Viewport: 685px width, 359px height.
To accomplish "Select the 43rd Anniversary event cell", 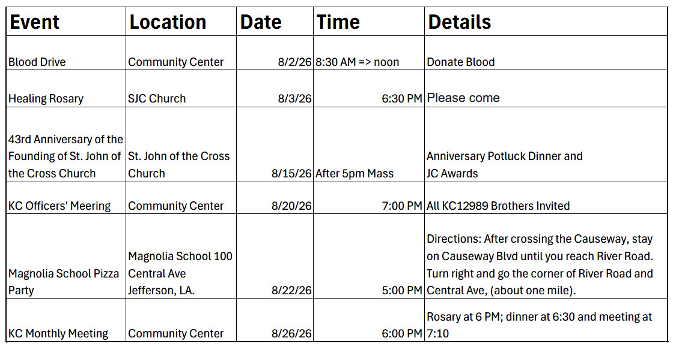I will pos(66,144).
